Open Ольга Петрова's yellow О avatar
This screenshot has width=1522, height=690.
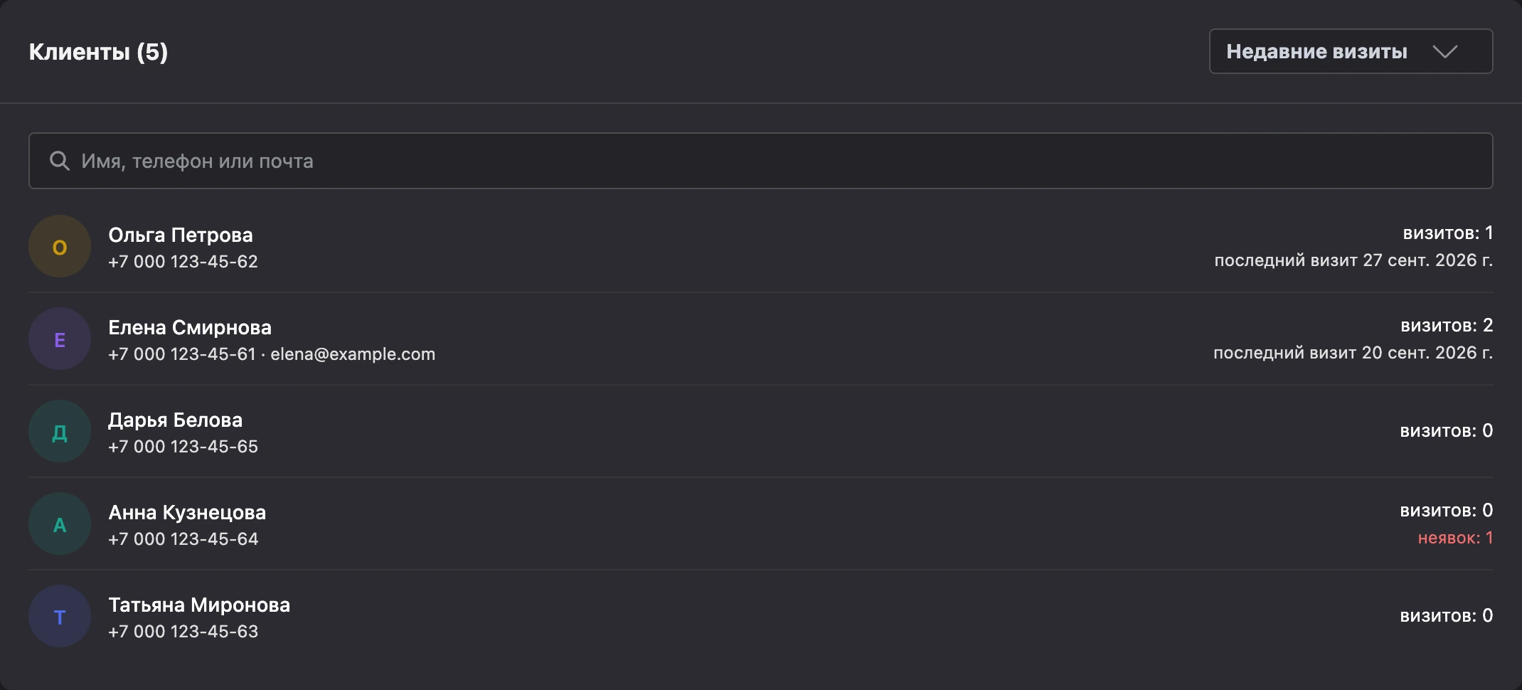point(60,246)
